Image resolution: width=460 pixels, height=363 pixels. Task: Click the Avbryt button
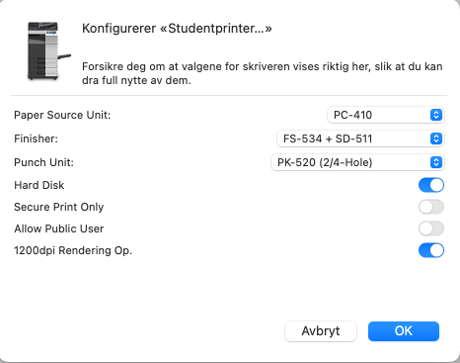tap(321, 331)
